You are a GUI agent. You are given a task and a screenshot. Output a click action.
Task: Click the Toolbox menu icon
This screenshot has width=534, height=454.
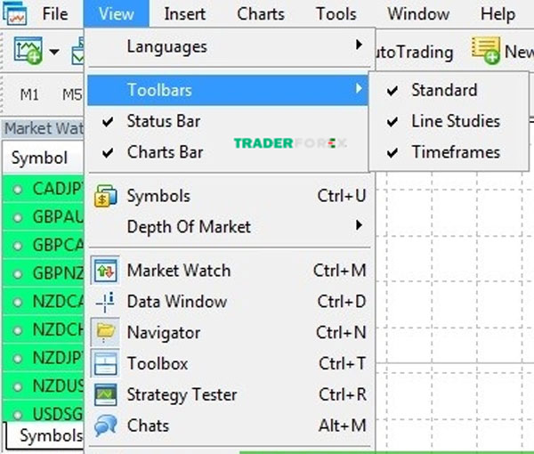tap(105, 363)
